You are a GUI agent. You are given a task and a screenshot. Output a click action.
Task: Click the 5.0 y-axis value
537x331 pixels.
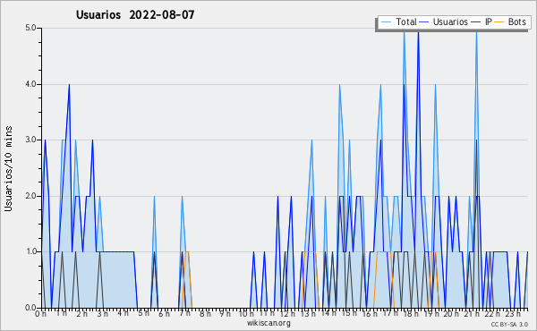(30, 28)
